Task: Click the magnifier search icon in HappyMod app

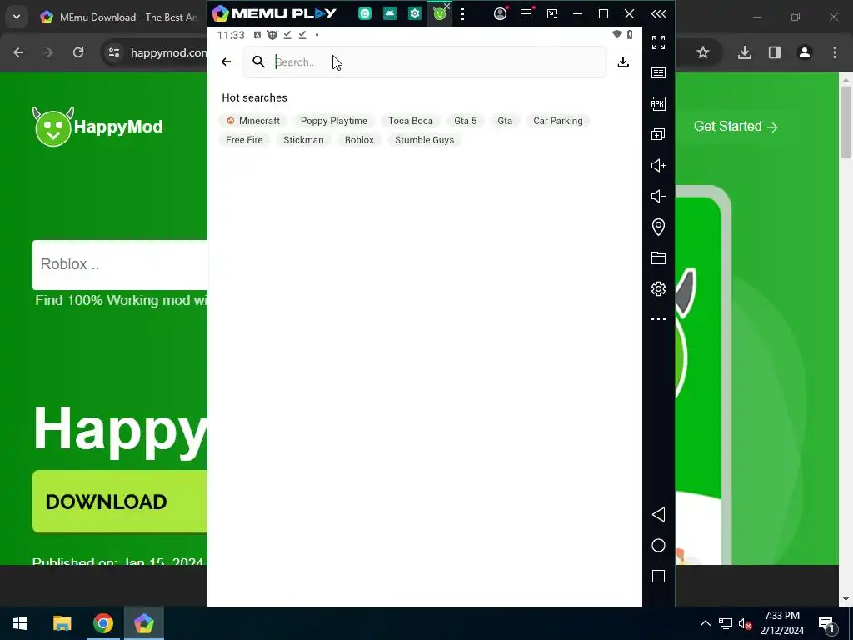Action: coord(258,62)
